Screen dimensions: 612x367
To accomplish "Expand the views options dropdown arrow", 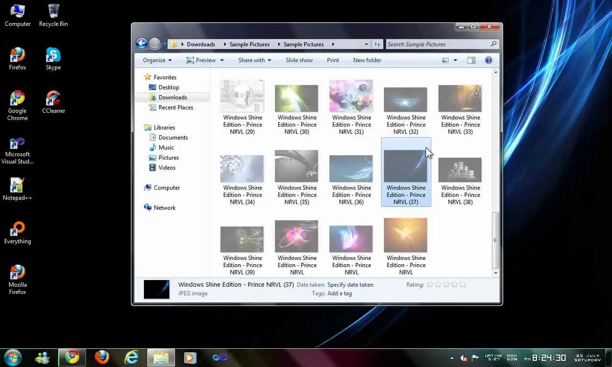I will click(x=455, y=60).
